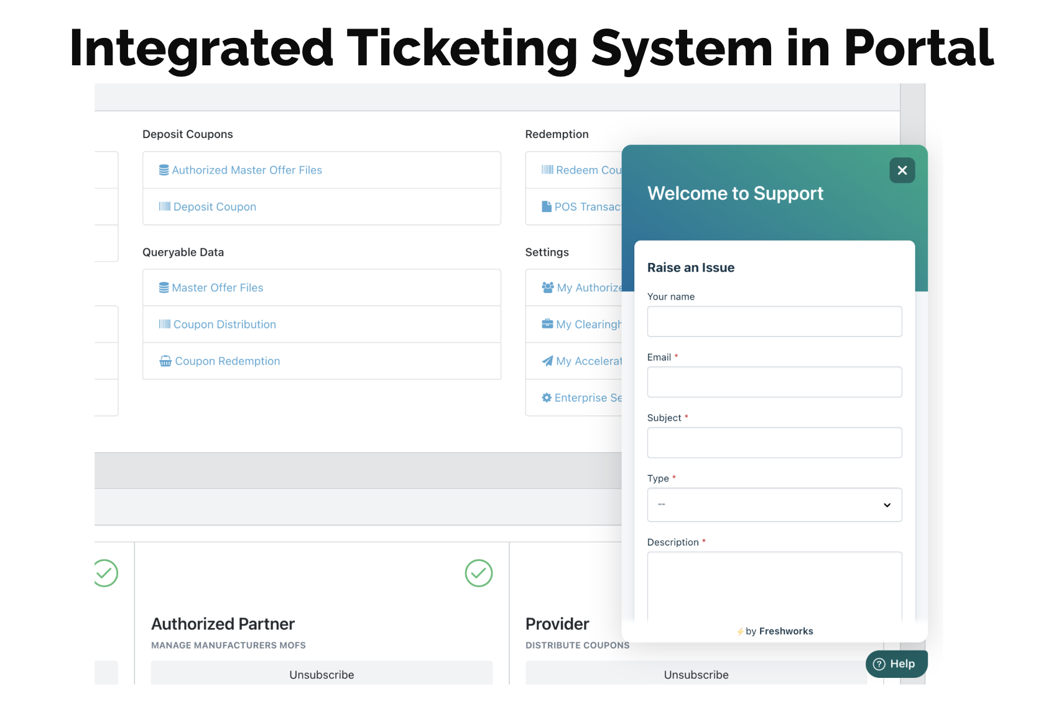
Task: Click the barcode icon beside Coupon Distribution
Action: tap(164, 324)
